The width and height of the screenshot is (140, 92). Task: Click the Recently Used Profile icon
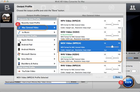(x=19, y=23)
